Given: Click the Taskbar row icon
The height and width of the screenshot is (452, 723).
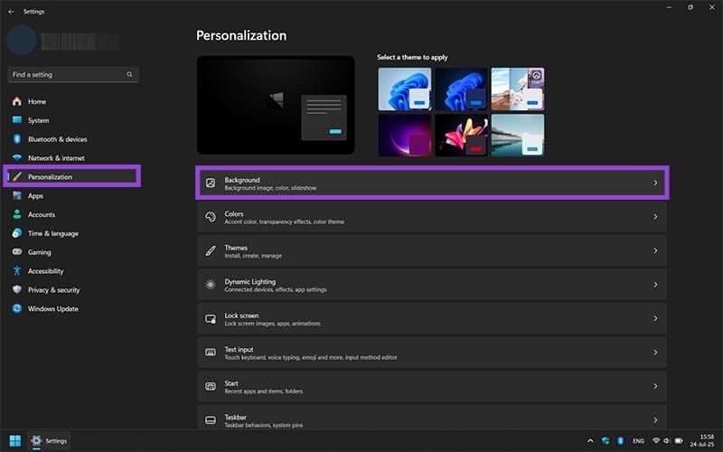Looking at the screenshot, I should tap(211, 420).
